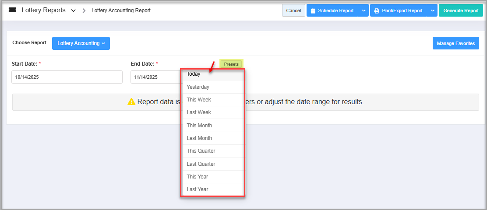Toggle the Presets button
487x210 pixels.
pyautogui.click(x=231, y=64)
